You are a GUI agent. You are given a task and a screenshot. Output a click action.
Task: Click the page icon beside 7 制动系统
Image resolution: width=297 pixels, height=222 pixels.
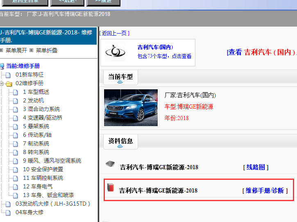point(15,144)
